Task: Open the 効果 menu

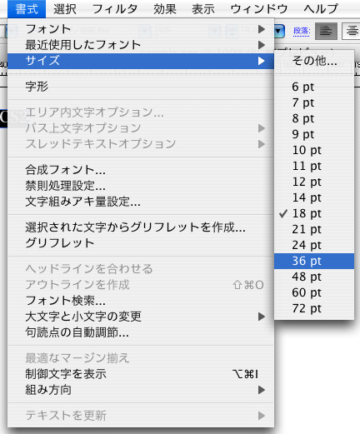Action: coord(165,9)
